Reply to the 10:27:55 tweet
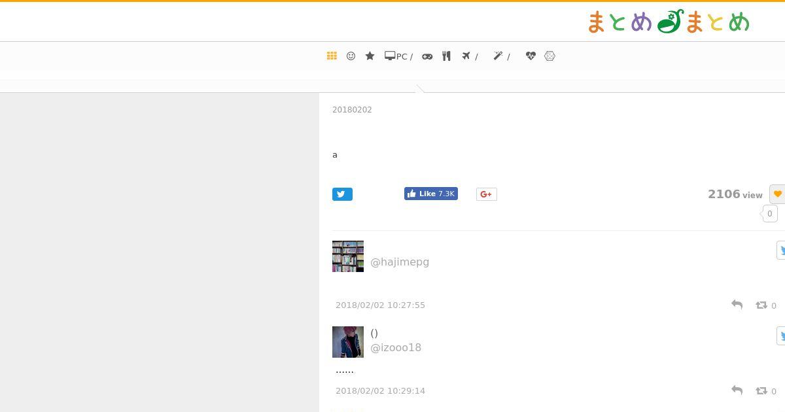The image size is (785, 412). pos(737,305)
